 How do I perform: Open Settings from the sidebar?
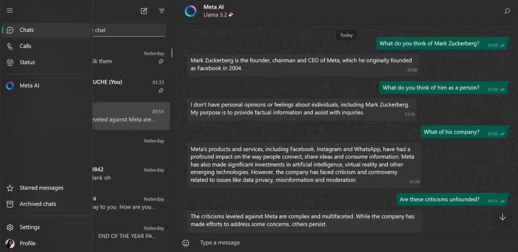click(x=29, y=227)
